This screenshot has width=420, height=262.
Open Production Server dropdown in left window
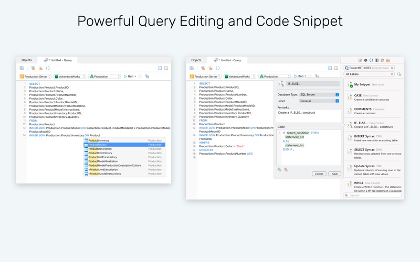35,77
